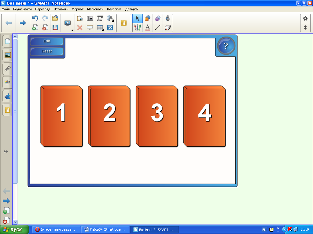
Task: Add a new page in toolbar
Action: (x=35, y=27)
